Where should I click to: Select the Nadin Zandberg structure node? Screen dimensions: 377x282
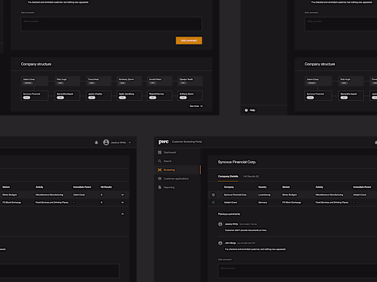tap(129, 96)
